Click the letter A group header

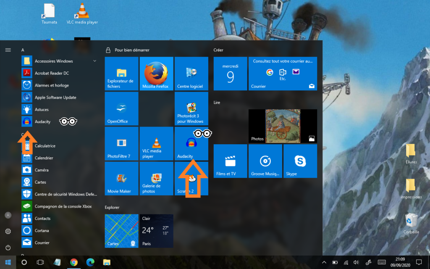(x=23, y=50)
